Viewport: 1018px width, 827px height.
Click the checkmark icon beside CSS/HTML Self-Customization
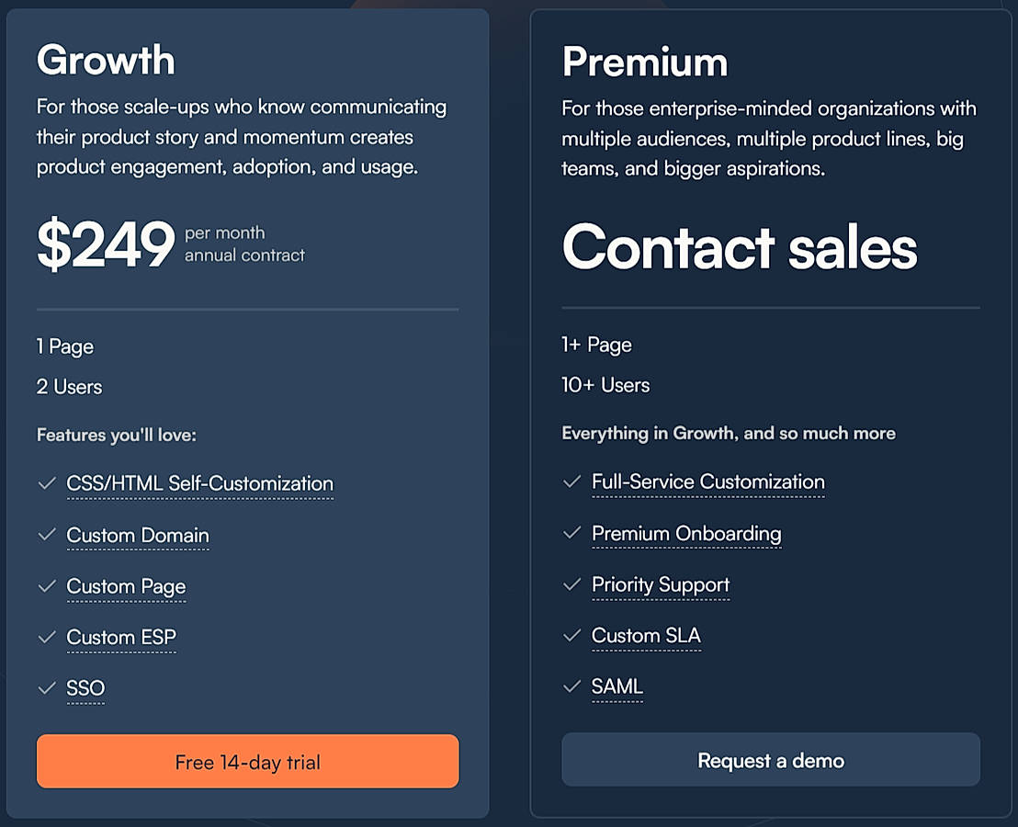47,482
